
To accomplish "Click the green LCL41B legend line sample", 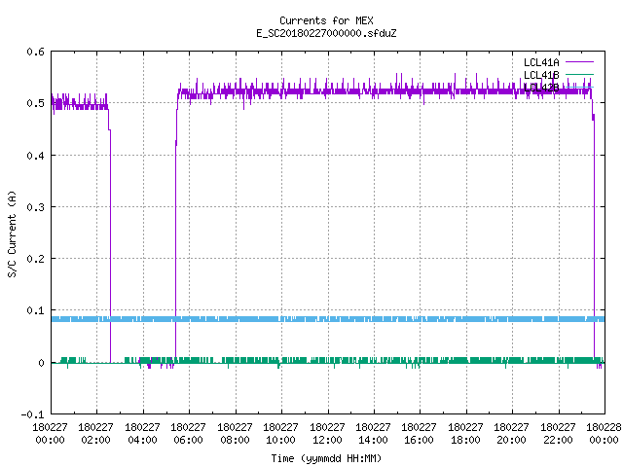I will tap(579, 74).
